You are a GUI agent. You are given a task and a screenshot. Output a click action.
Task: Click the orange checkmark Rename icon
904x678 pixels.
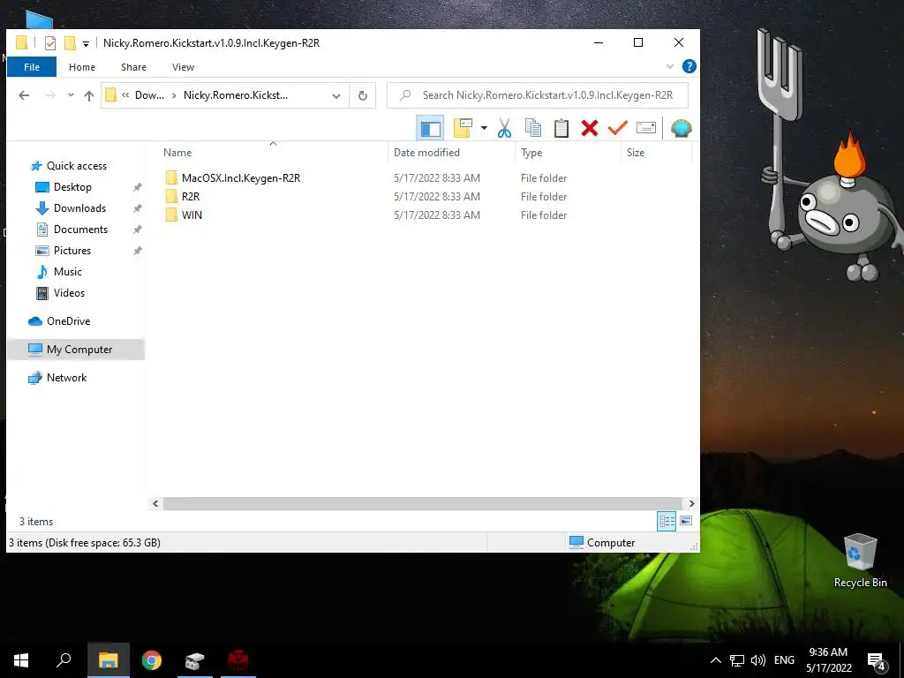[x=617, y=128]
